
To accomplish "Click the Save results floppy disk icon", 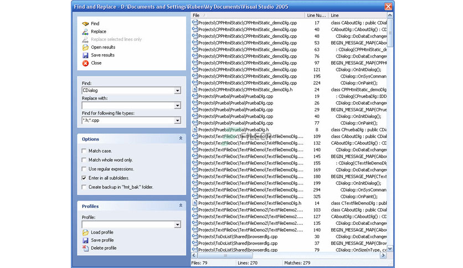I will coord(85,55).
